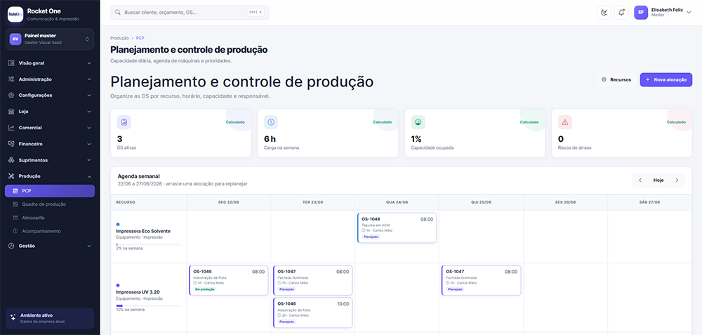The width and height of the screenshot is (702, 335).
Task: Open Quadro de produção menu item
Action: [50, 204]
